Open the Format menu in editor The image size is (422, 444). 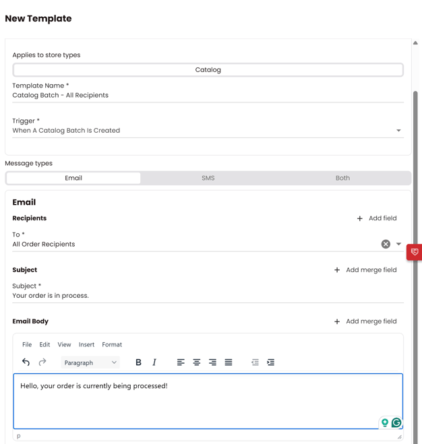[x=112, y=344]
